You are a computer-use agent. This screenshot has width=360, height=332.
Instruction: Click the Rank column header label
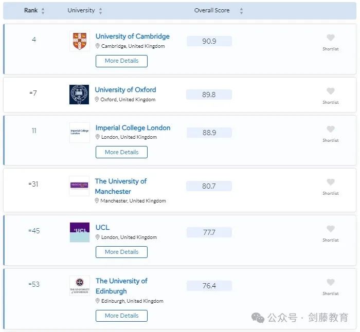coord(31,10)
